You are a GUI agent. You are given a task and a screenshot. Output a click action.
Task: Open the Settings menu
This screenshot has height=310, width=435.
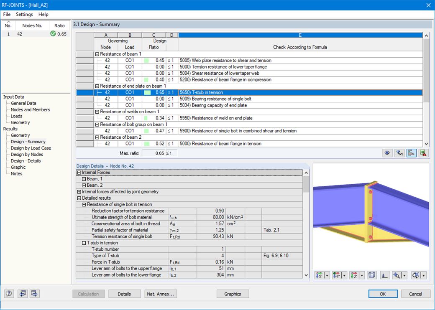point(24,14)
